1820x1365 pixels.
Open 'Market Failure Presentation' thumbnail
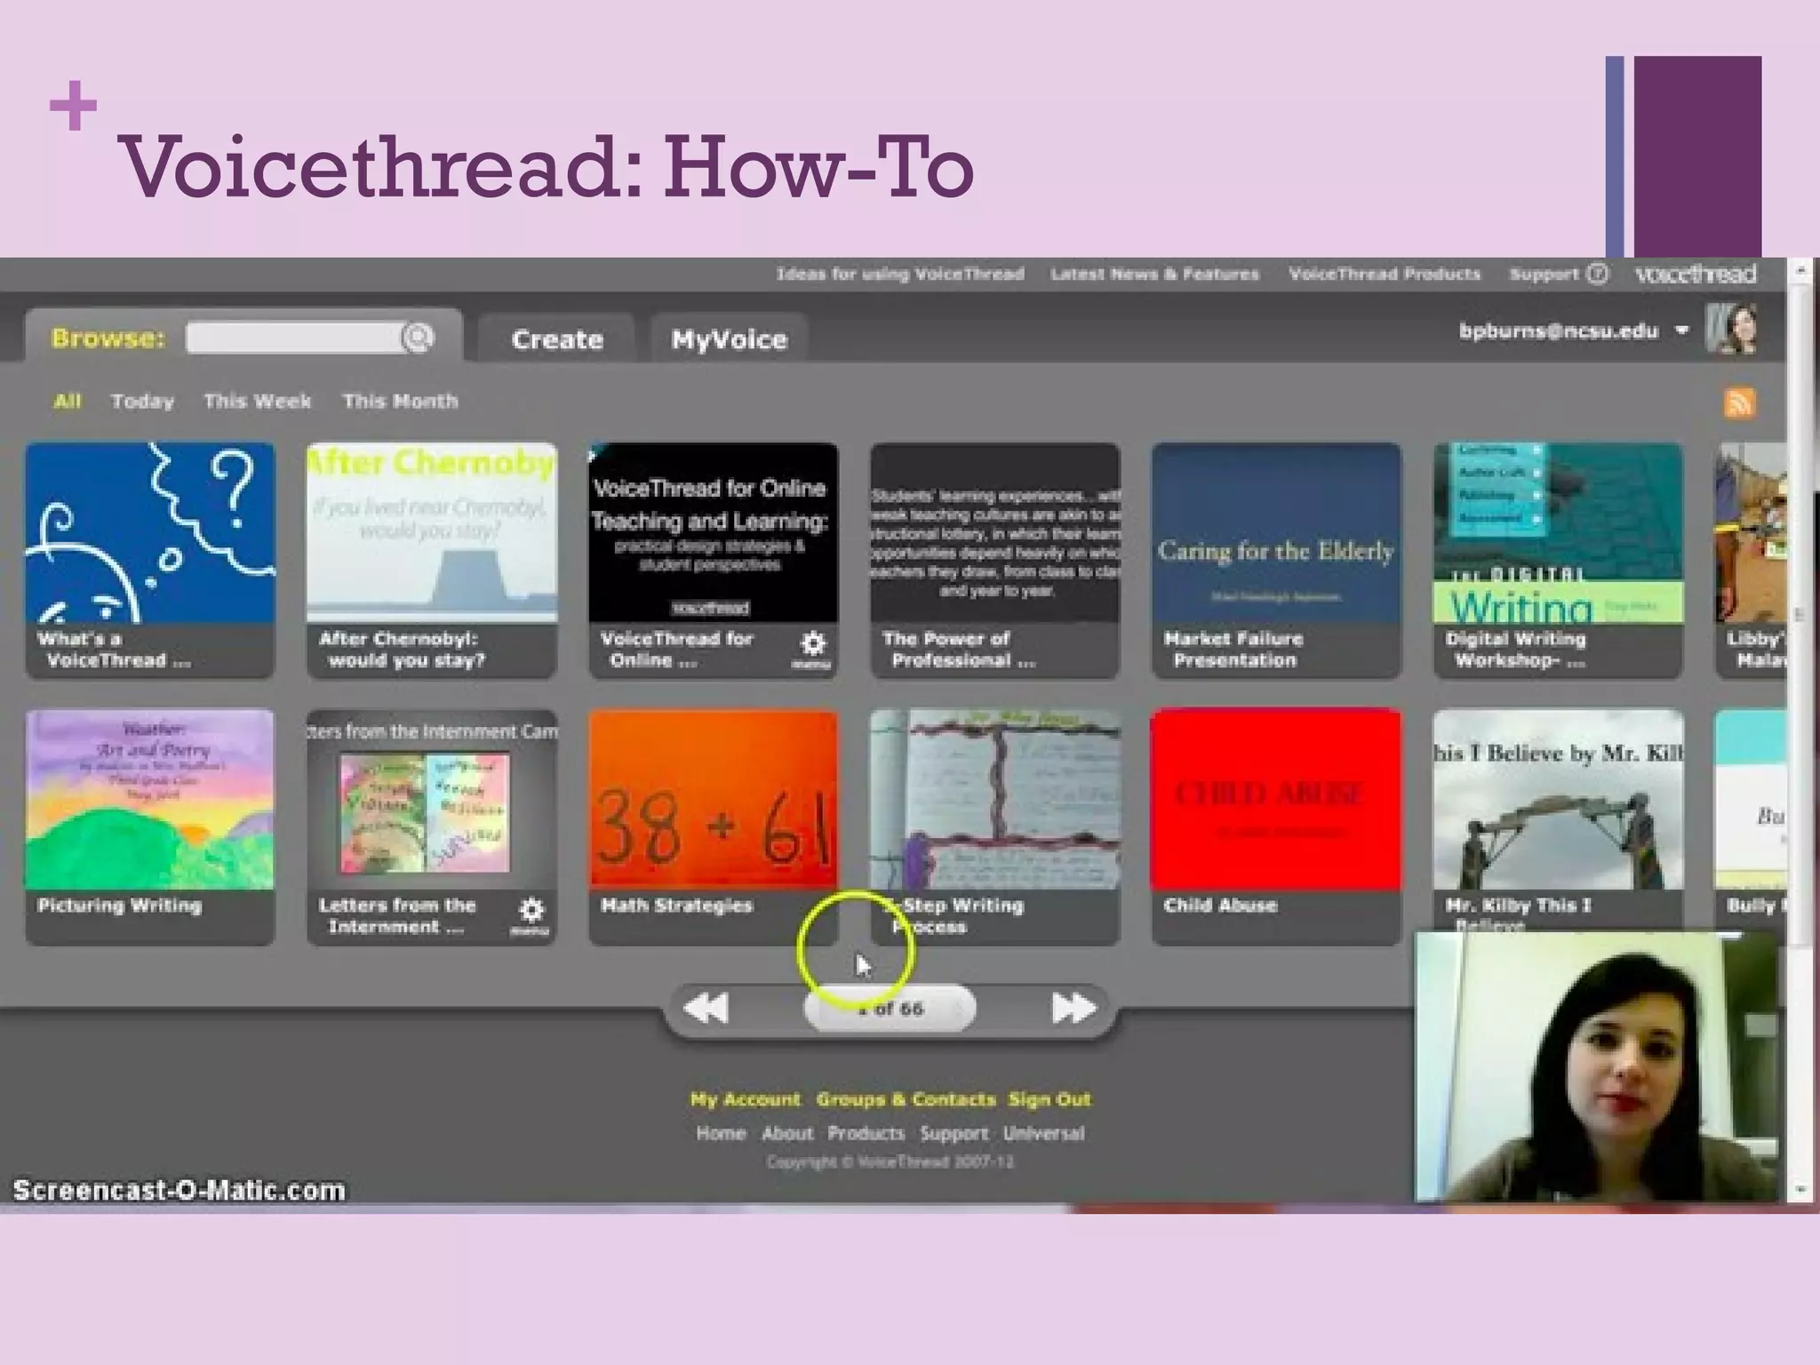tap(1276, 533)
